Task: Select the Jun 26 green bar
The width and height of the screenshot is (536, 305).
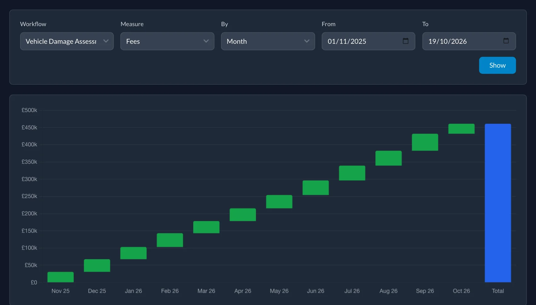Action: coord(316,188)
